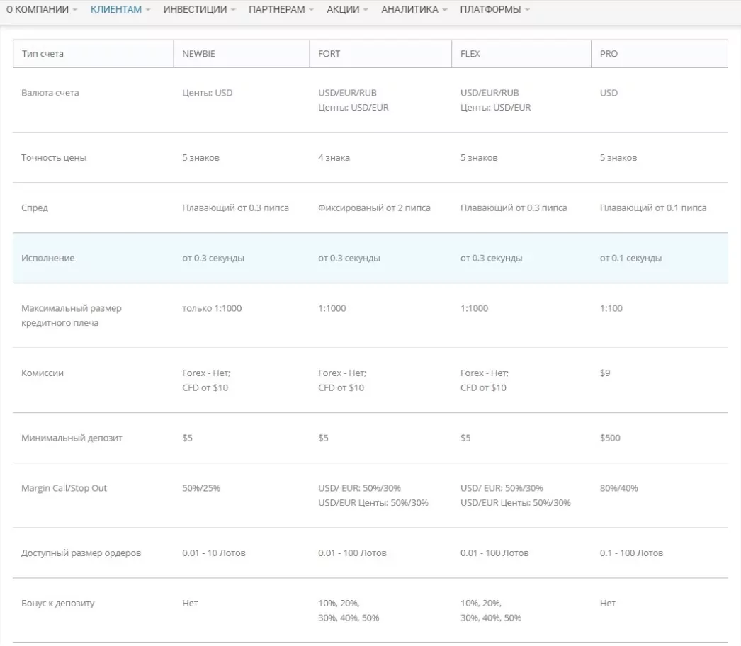Select the Тип счета header cell

pyautogui.click(x=94, y=54)
